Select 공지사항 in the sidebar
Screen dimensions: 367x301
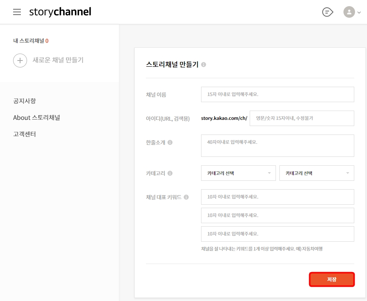[x=24, y=101]
